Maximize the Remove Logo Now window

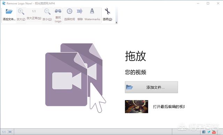click(208, 3)
